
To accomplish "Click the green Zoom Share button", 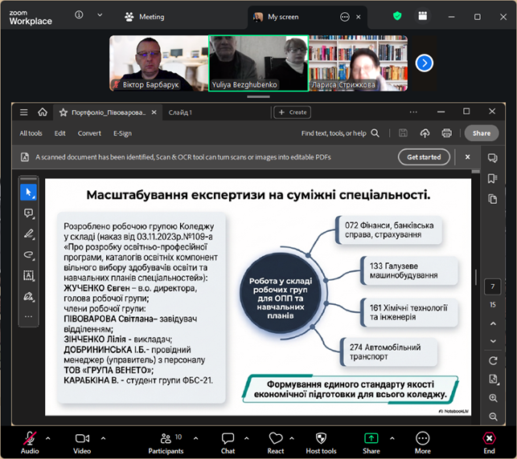I will pos(371,443).
